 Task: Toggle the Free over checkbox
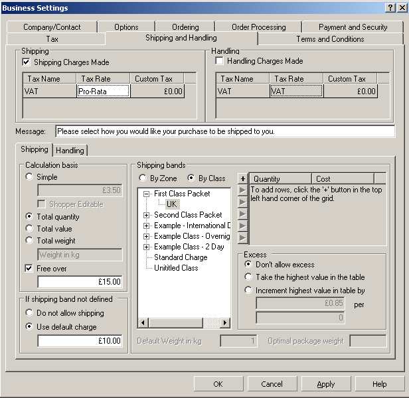coord(29,269)
